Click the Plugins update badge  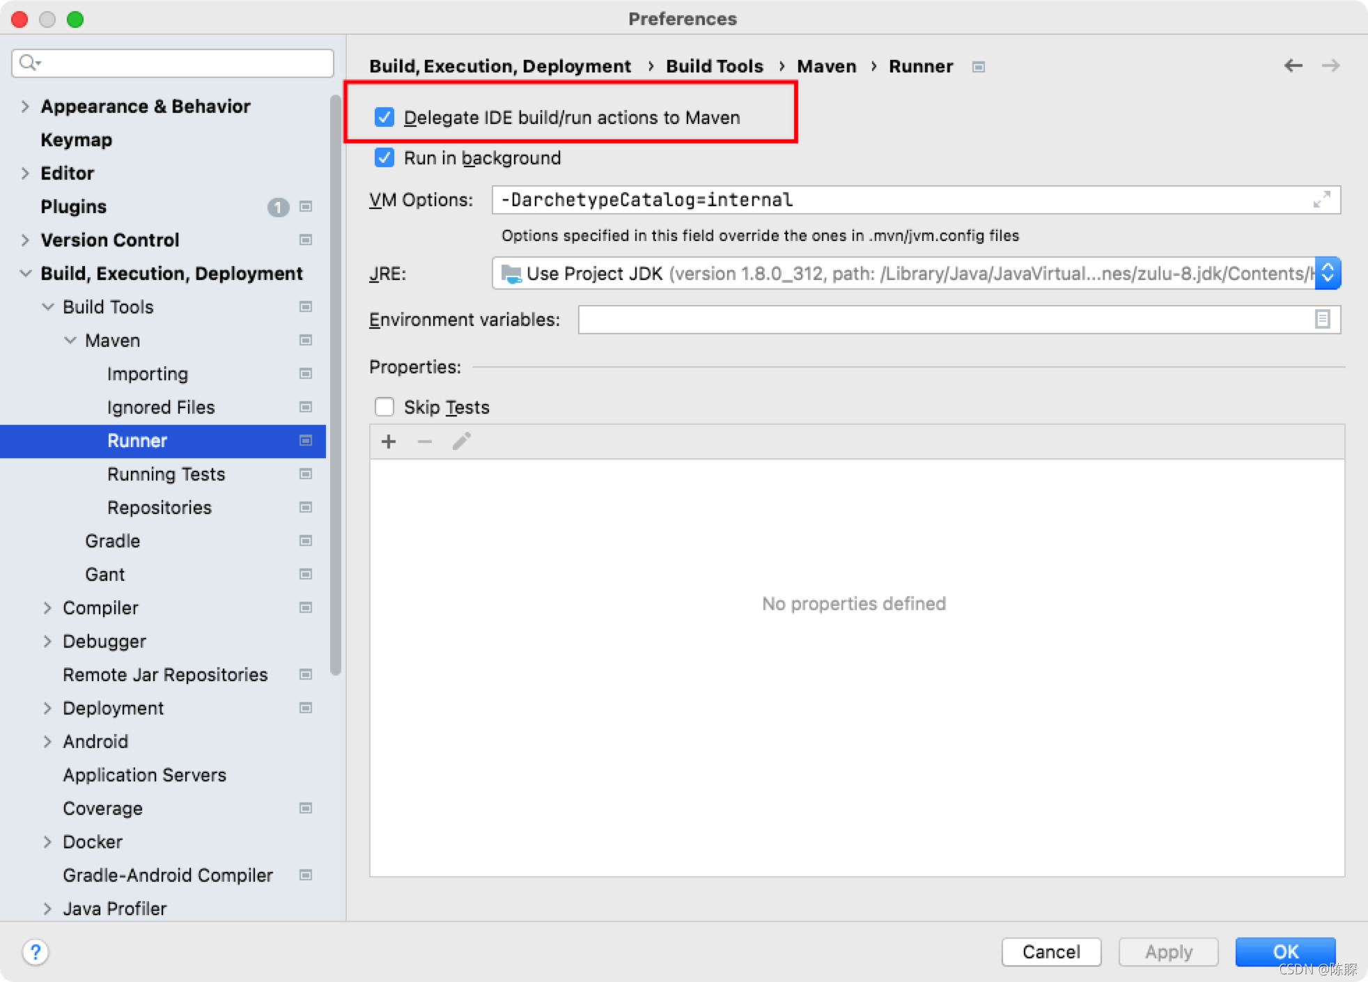(278, 207)
